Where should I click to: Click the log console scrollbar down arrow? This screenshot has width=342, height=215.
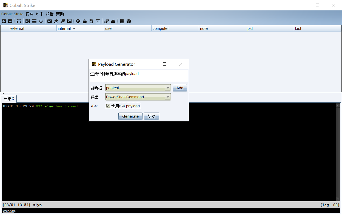(x=338, y=199)
